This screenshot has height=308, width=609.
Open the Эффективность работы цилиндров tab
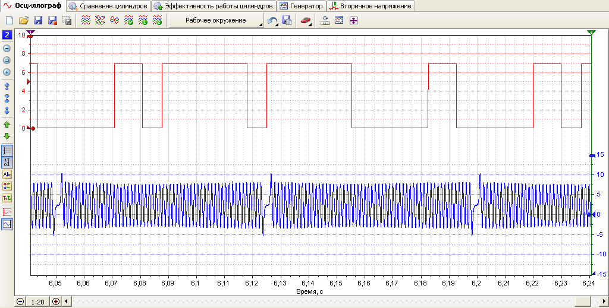pyautogui.click(x=214, y=6)
